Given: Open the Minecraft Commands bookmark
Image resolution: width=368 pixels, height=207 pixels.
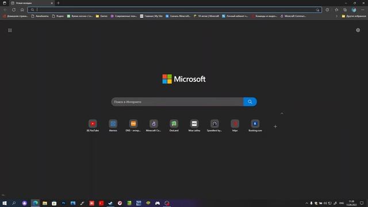Looking at the screenshot, I should [293, 16].
